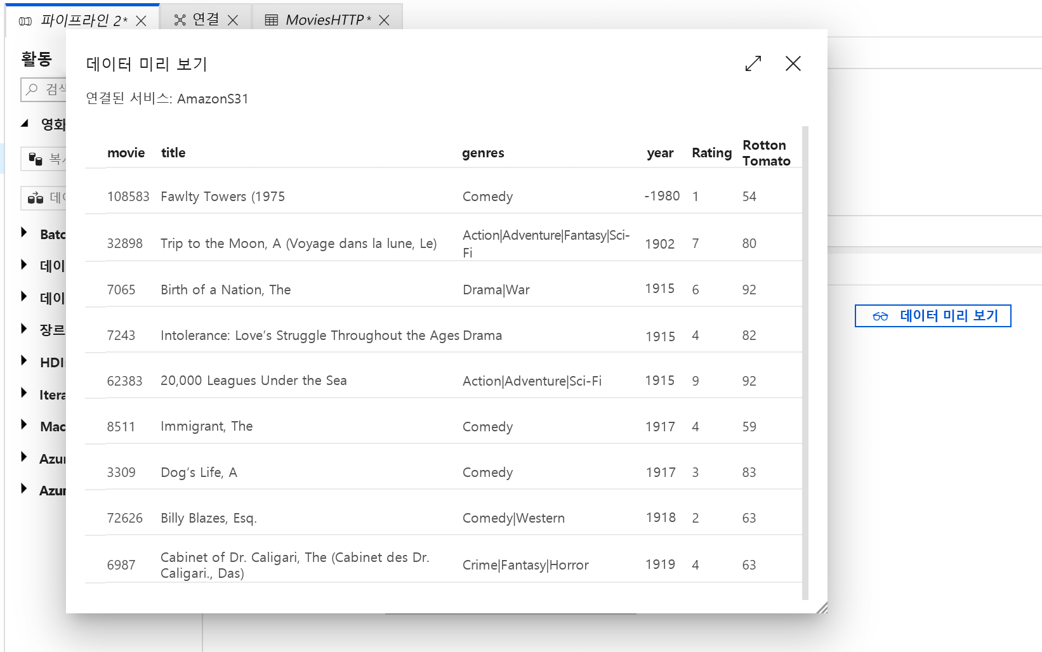Select the Fawlty Towers (1975 title cell

223,197
